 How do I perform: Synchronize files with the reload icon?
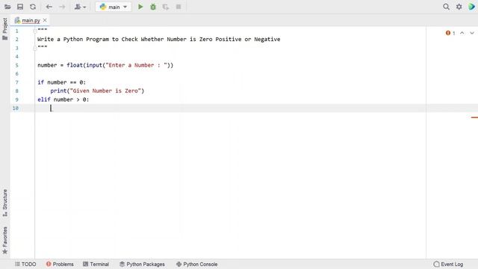(33, 7)
